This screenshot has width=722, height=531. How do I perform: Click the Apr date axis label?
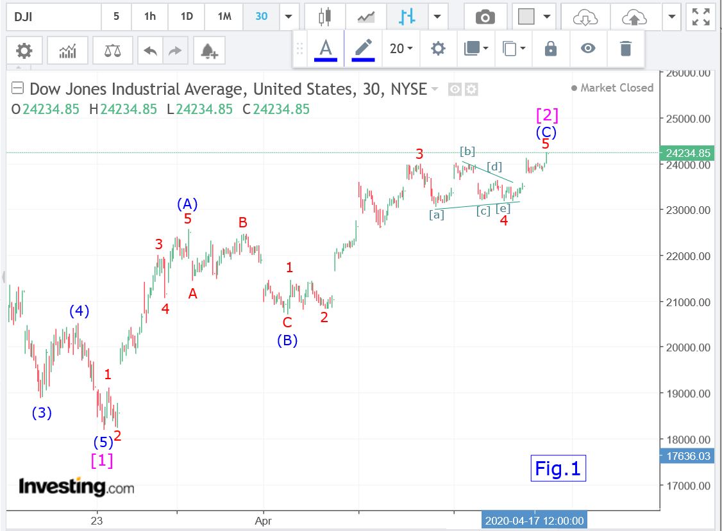[x=264, y=521]
